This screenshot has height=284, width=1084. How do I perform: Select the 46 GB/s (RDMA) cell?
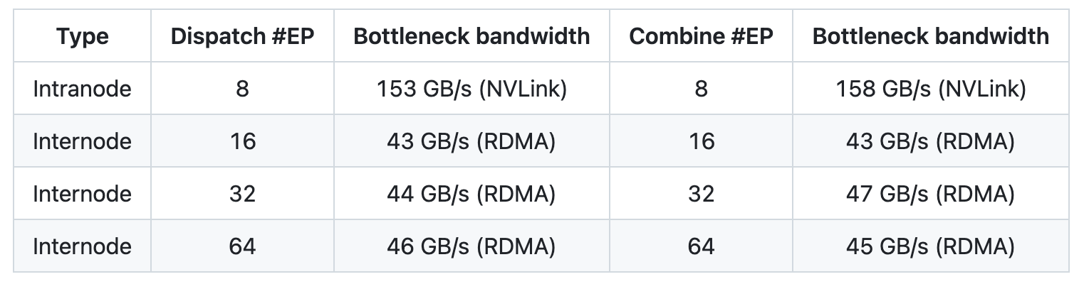coord(471,246)
